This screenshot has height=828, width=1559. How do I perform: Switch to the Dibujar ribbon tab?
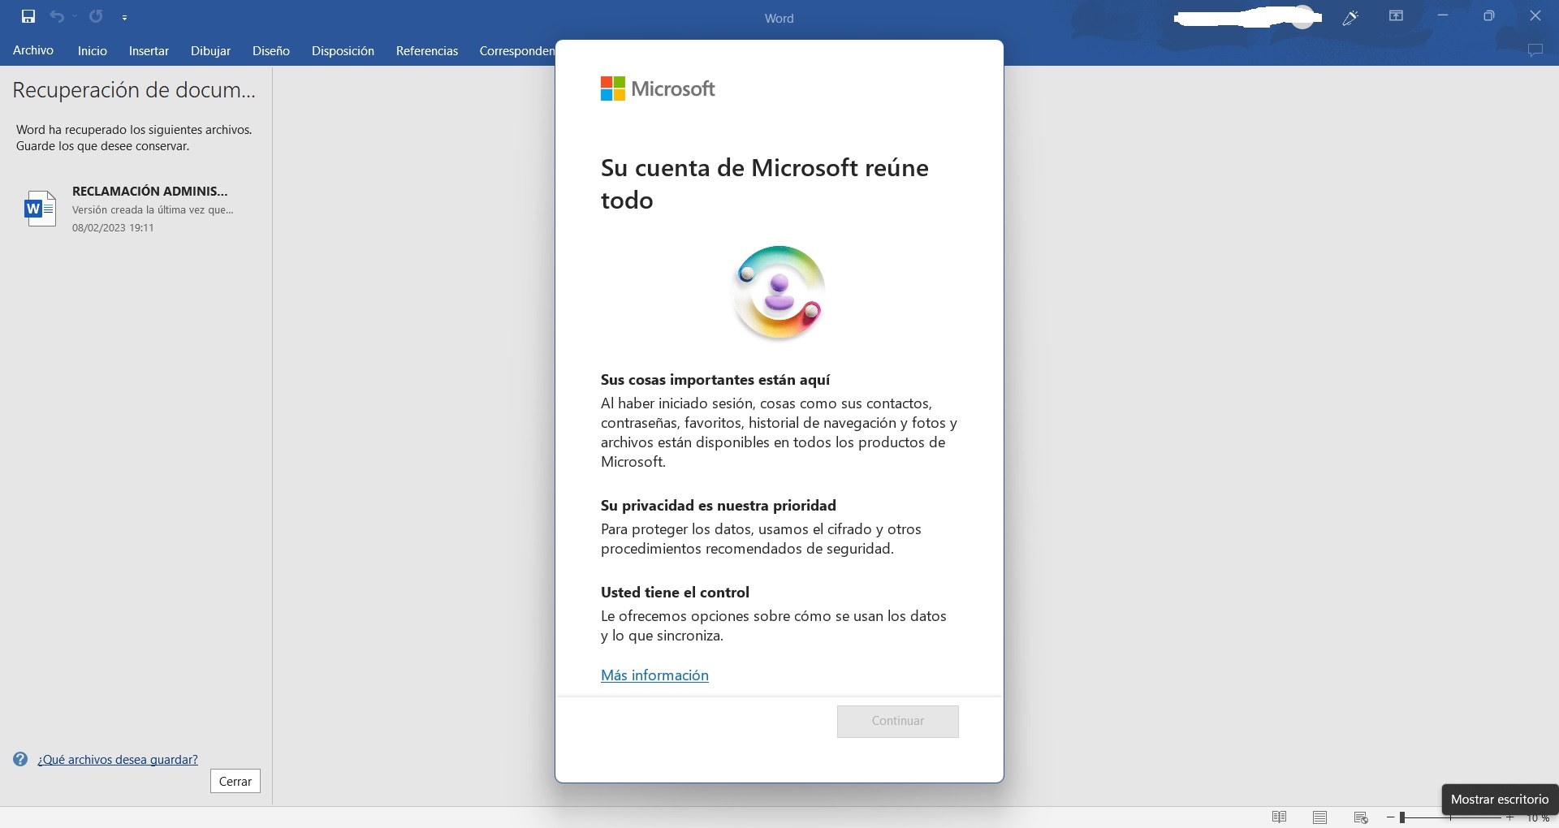pyautogui.click(x=210, y=50)
